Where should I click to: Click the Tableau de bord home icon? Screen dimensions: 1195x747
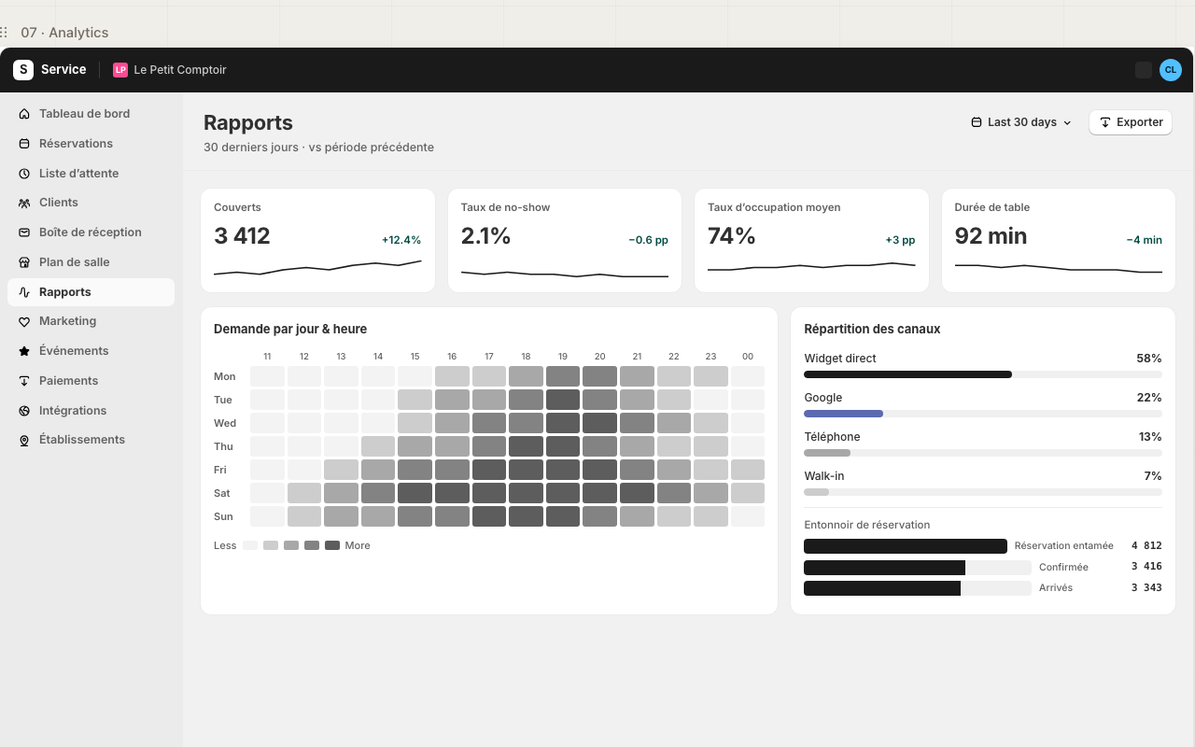click(x=24, y=114)
